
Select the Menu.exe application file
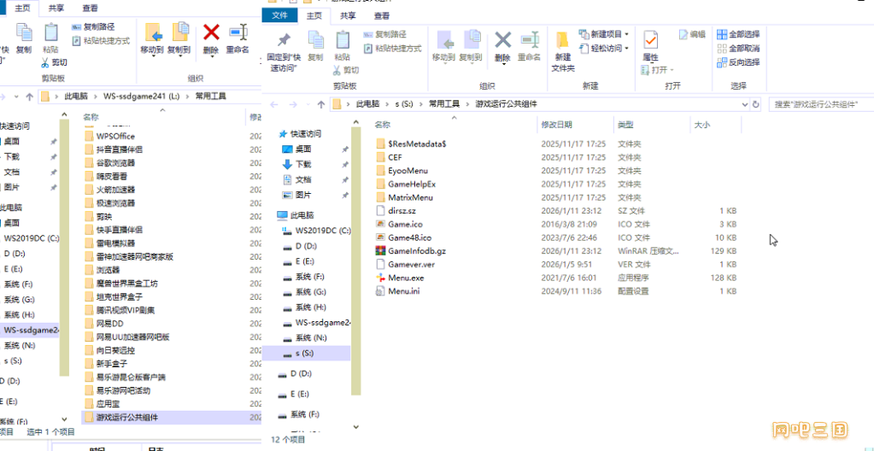406,278
